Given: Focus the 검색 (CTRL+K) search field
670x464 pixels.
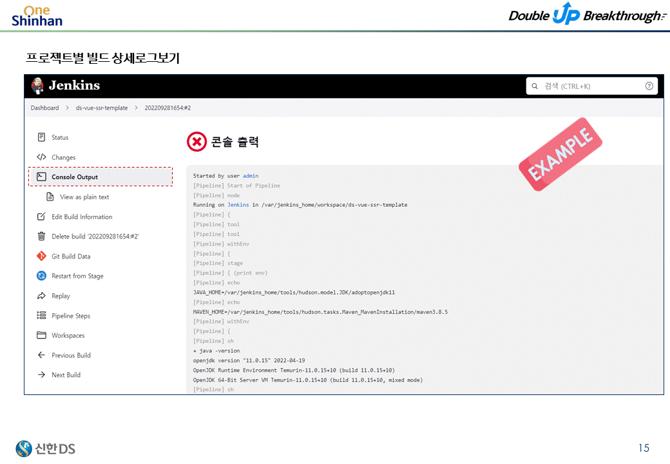Looking at the screenshot, I should pos(591,86).
